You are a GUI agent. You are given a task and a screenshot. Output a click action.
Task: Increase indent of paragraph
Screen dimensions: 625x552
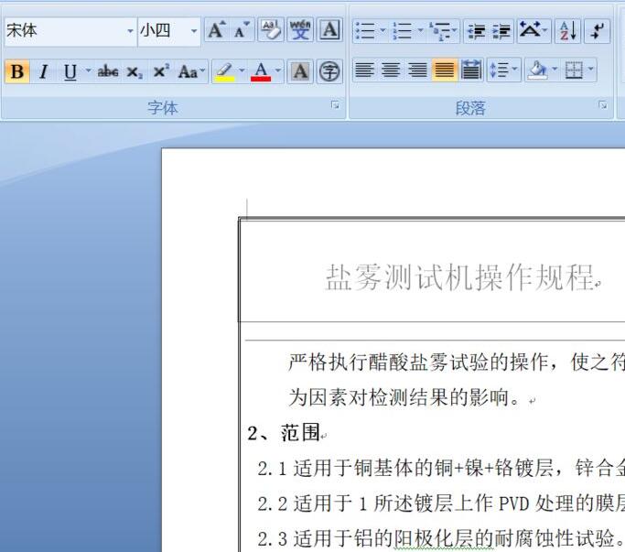point(501,31)
